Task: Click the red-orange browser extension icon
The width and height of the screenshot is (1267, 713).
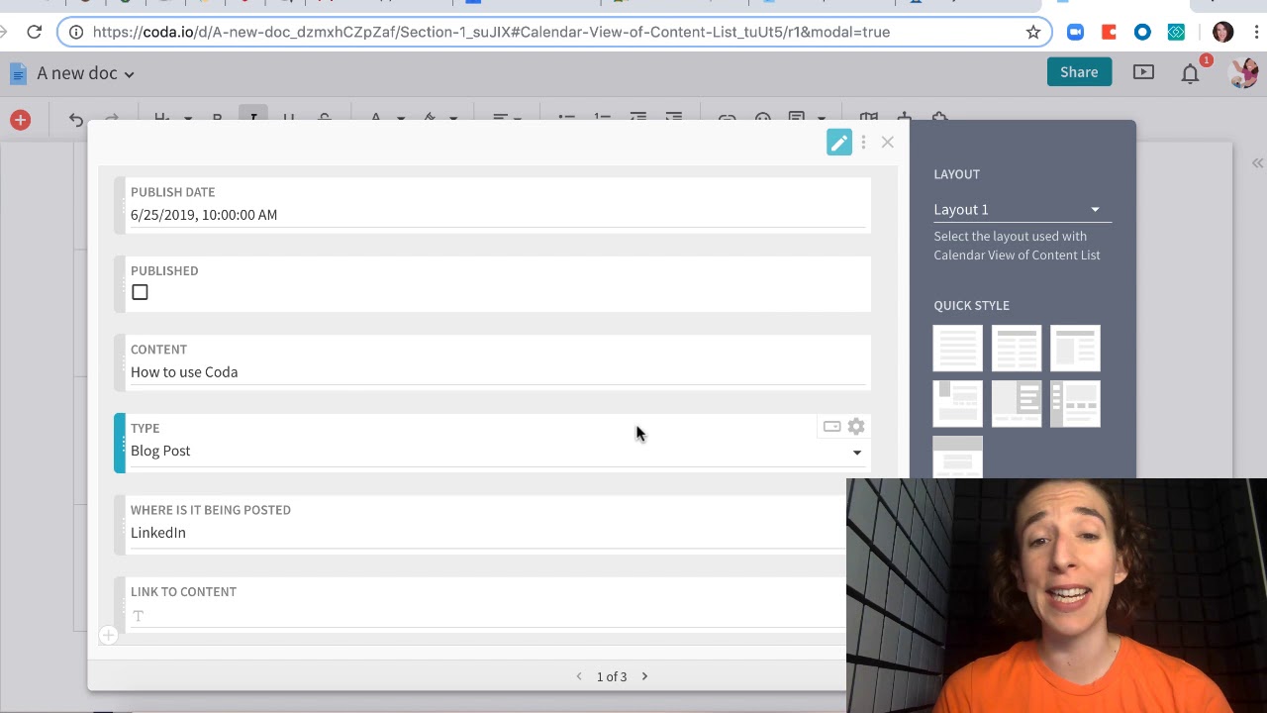Action: (x=1109, y=32)
